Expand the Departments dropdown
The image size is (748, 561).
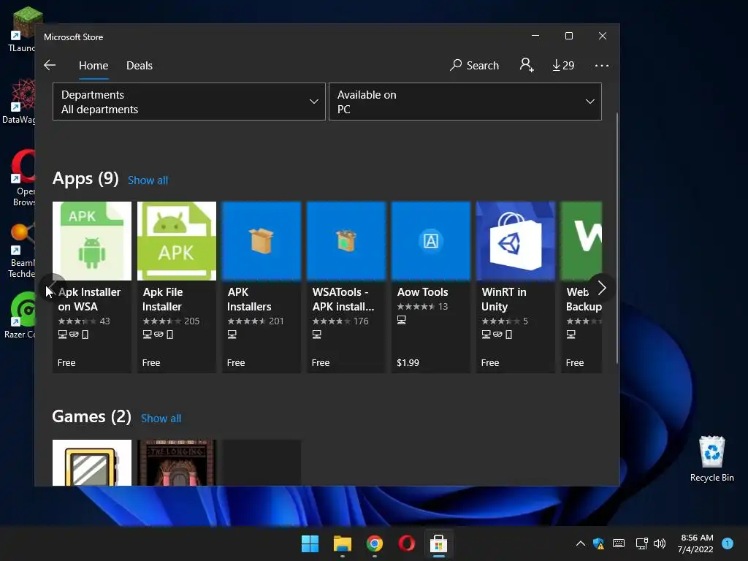189,102
